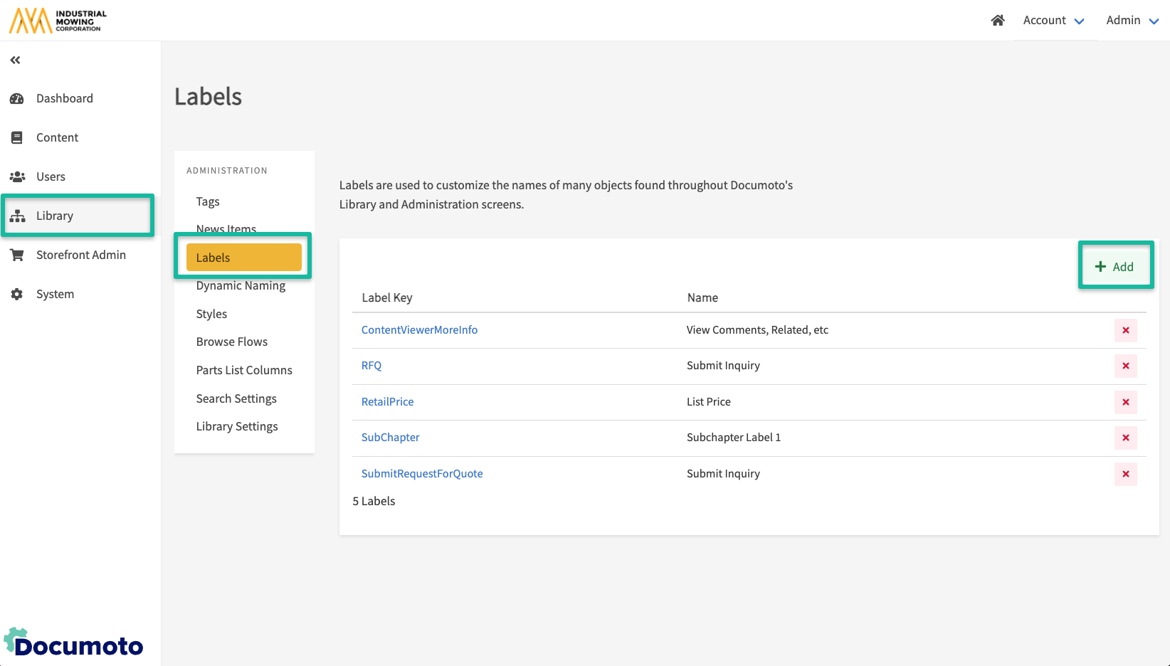Click the System gear icon

tap(17, 294)
